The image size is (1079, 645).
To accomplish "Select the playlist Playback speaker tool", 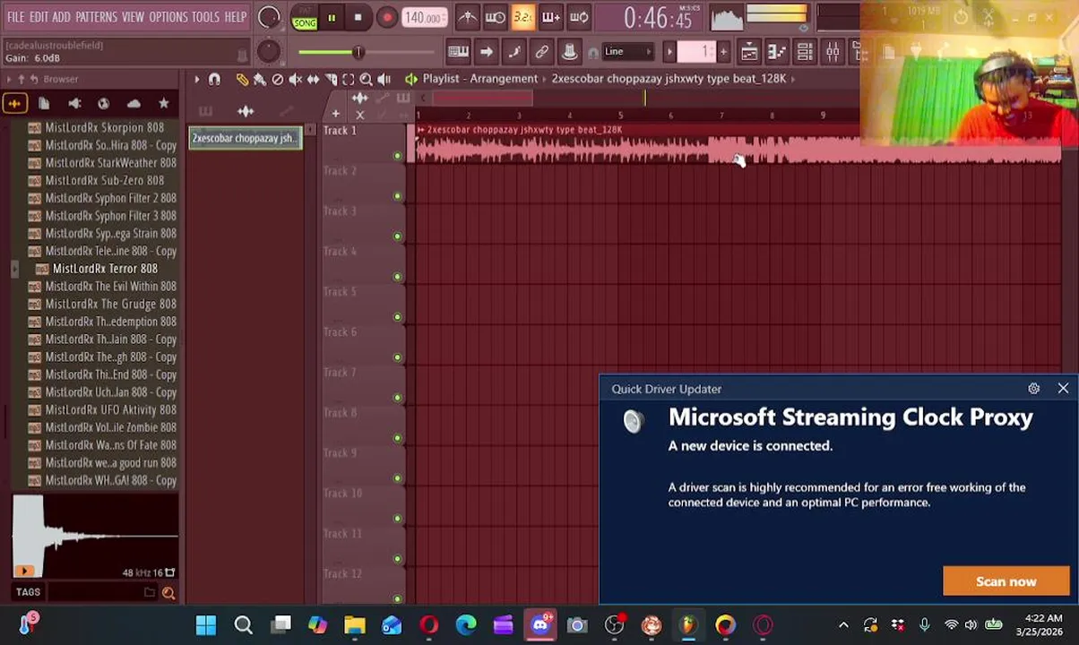I will point(384,79).
